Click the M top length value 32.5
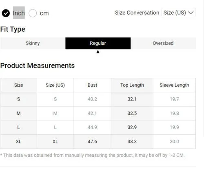The height and width of the screenshot is (169, 204). tap(132, 113)
